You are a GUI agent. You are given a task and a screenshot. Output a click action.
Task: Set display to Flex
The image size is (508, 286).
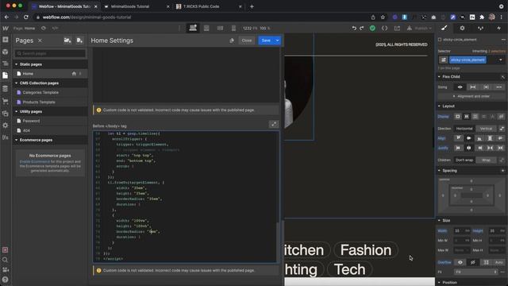tap(467, 117)
